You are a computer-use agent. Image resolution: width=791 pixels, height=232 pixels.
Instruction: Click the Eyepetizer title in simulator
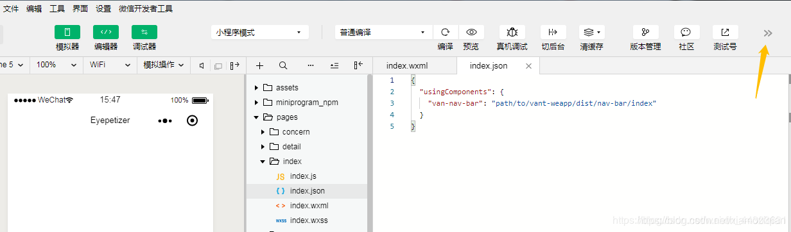tap(110, 120)
